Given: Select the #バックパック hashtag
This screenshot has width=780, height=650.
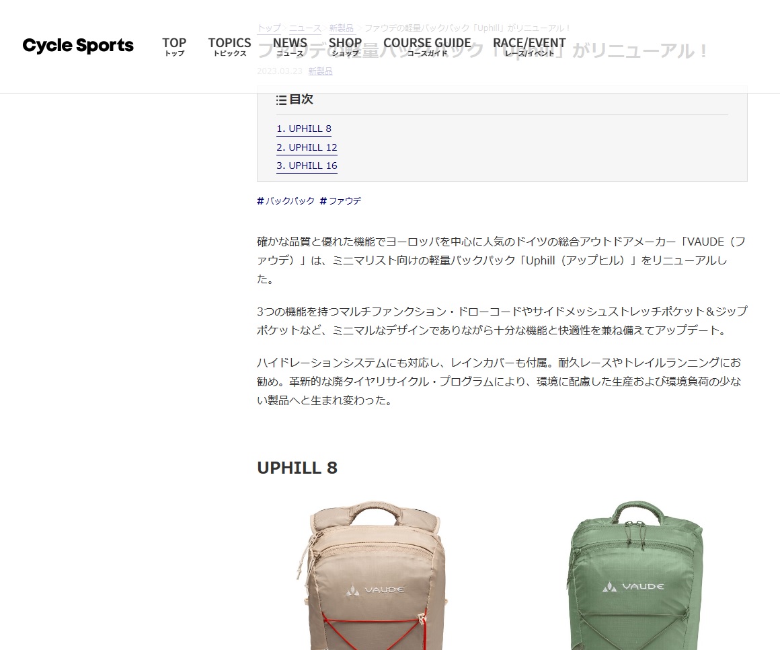Looking at the screenshot, I should 286,201.
